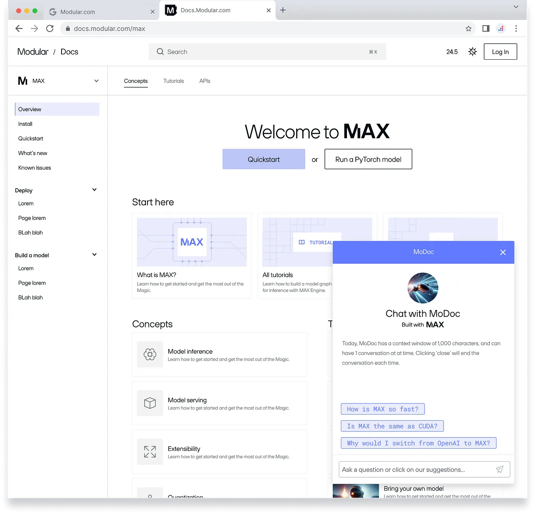
Task: Click the browser forward arrow
Action: coord(34,29)
